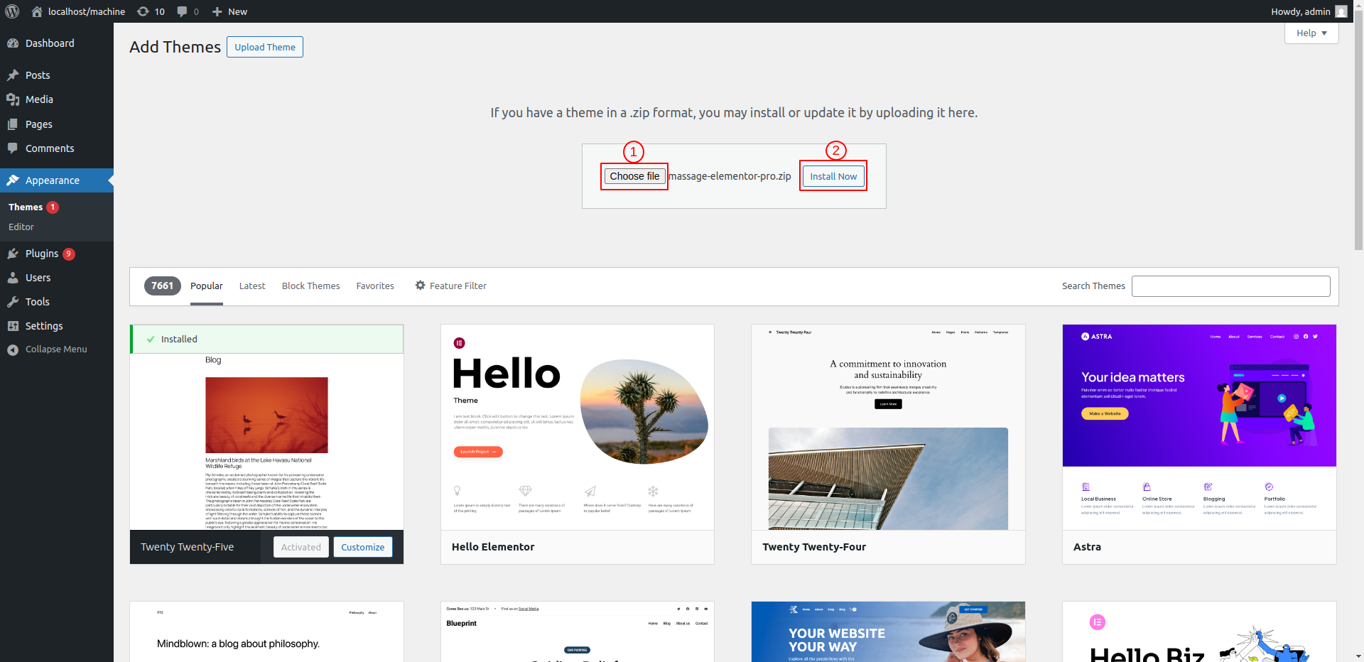Screen dimensions: 1364x662
Task: Switch to the Latest themes tab
Action: point(252,286)
